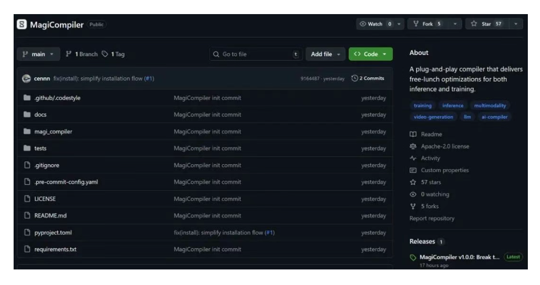The height and width of the screenshot is (285, 540).
Task: Open the Activity pulse icon link
Action: [413, 158]
